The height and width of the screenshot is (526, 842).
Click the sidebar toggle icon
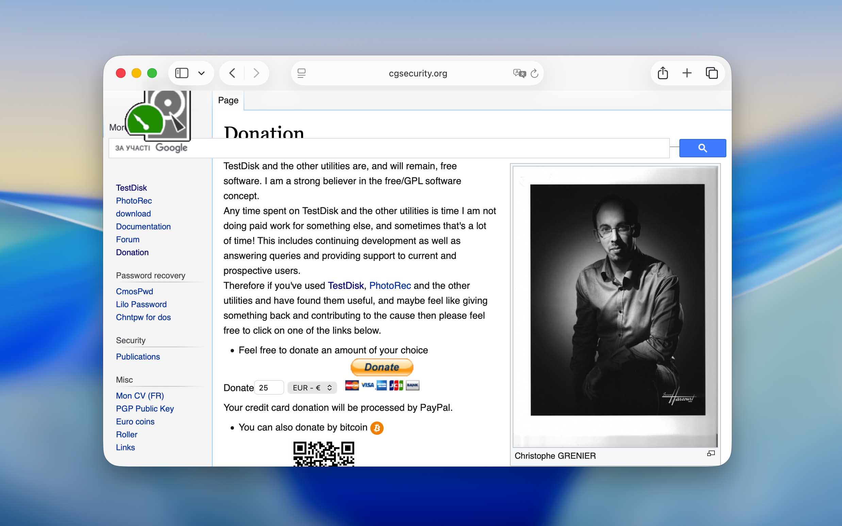(181, 73)
